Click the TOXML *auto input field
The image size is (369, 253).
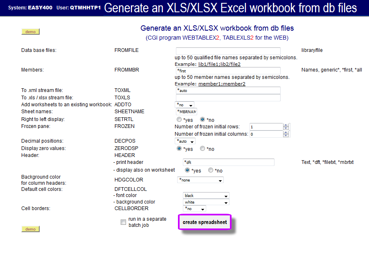(228, 90)
